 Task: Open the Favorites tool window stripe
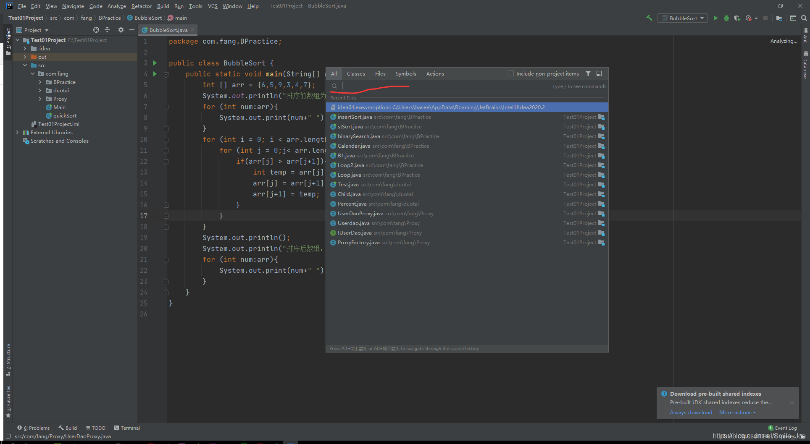[x=8, y=402]
